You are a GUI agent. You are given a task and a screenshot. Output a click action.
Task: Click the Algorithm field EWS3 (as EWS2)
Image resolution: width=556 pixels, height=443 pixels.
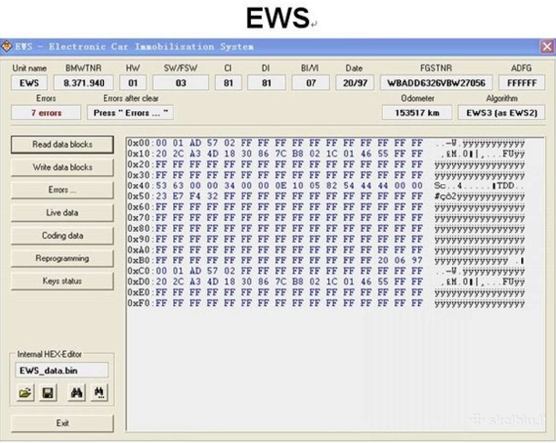(501, 113)
